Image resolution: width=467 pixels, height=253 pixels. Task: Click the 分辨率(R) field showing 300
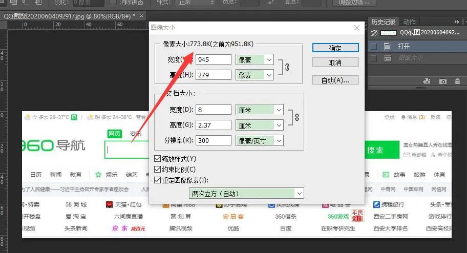[x=213, y=140]
